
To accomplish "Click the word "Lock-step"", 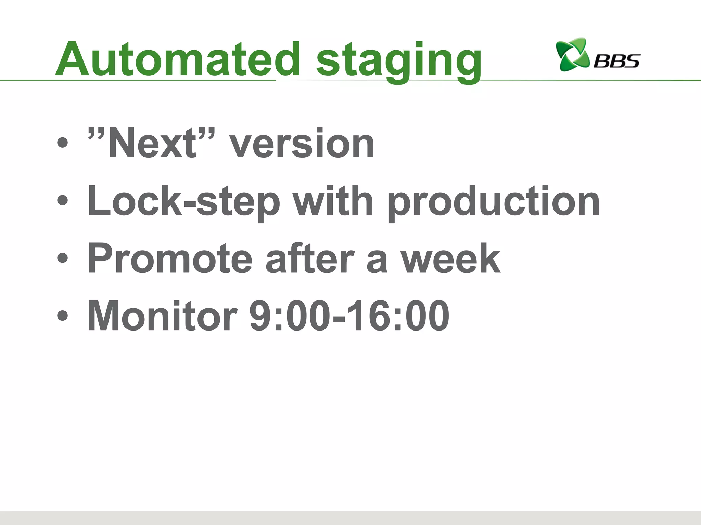I will (184, 202).
